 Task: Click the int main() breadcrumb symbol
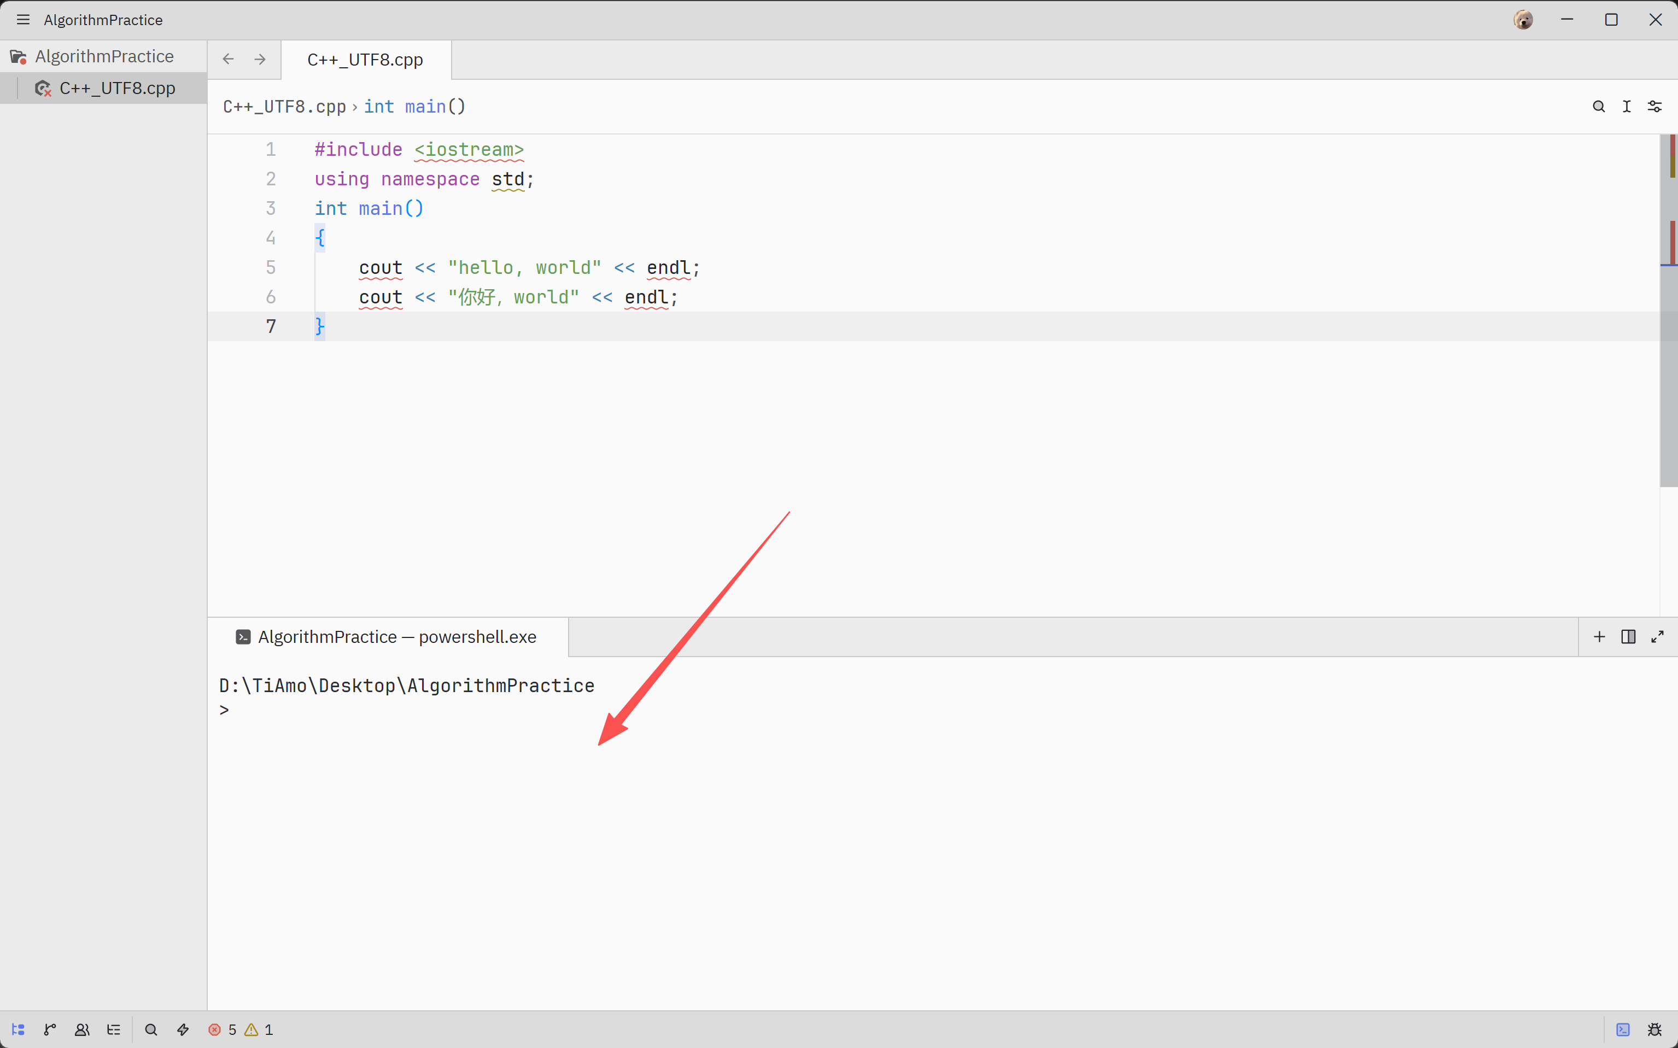(x=414, y=107)
